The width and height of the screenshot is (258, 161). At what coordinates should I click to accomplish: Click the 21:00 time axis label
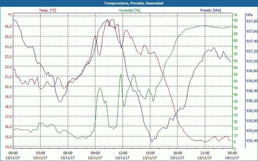205,153
